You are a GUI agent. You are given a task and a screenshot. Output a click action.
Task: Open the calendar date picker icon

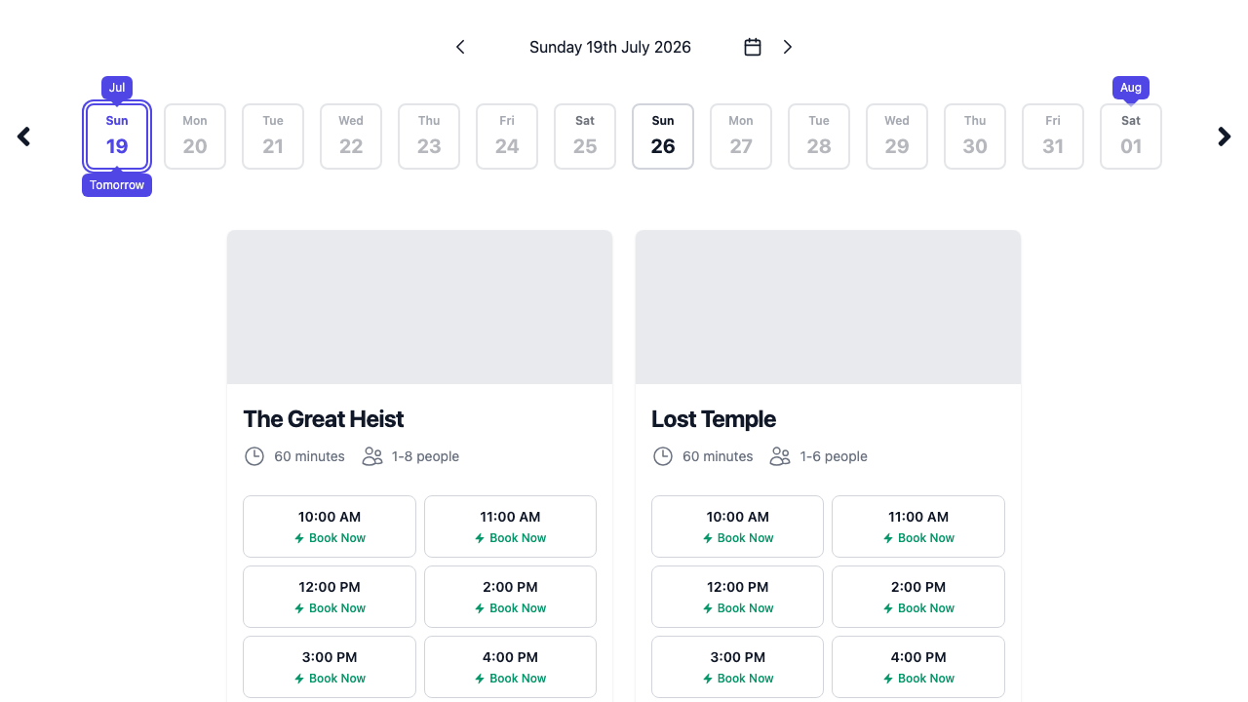click(753, 47)
